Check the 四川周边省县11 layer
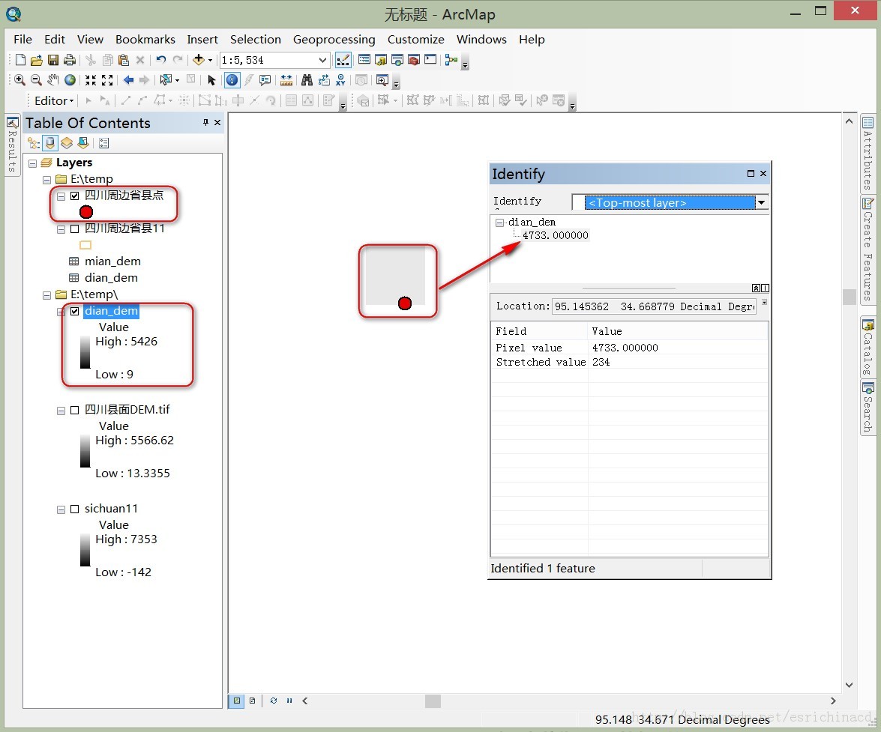 (75, 229)
